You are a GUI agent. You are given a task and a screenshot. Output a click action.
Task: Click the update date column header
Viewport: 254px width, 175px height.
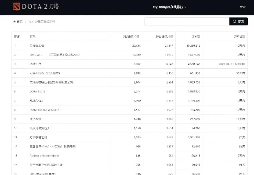[239, 36]
